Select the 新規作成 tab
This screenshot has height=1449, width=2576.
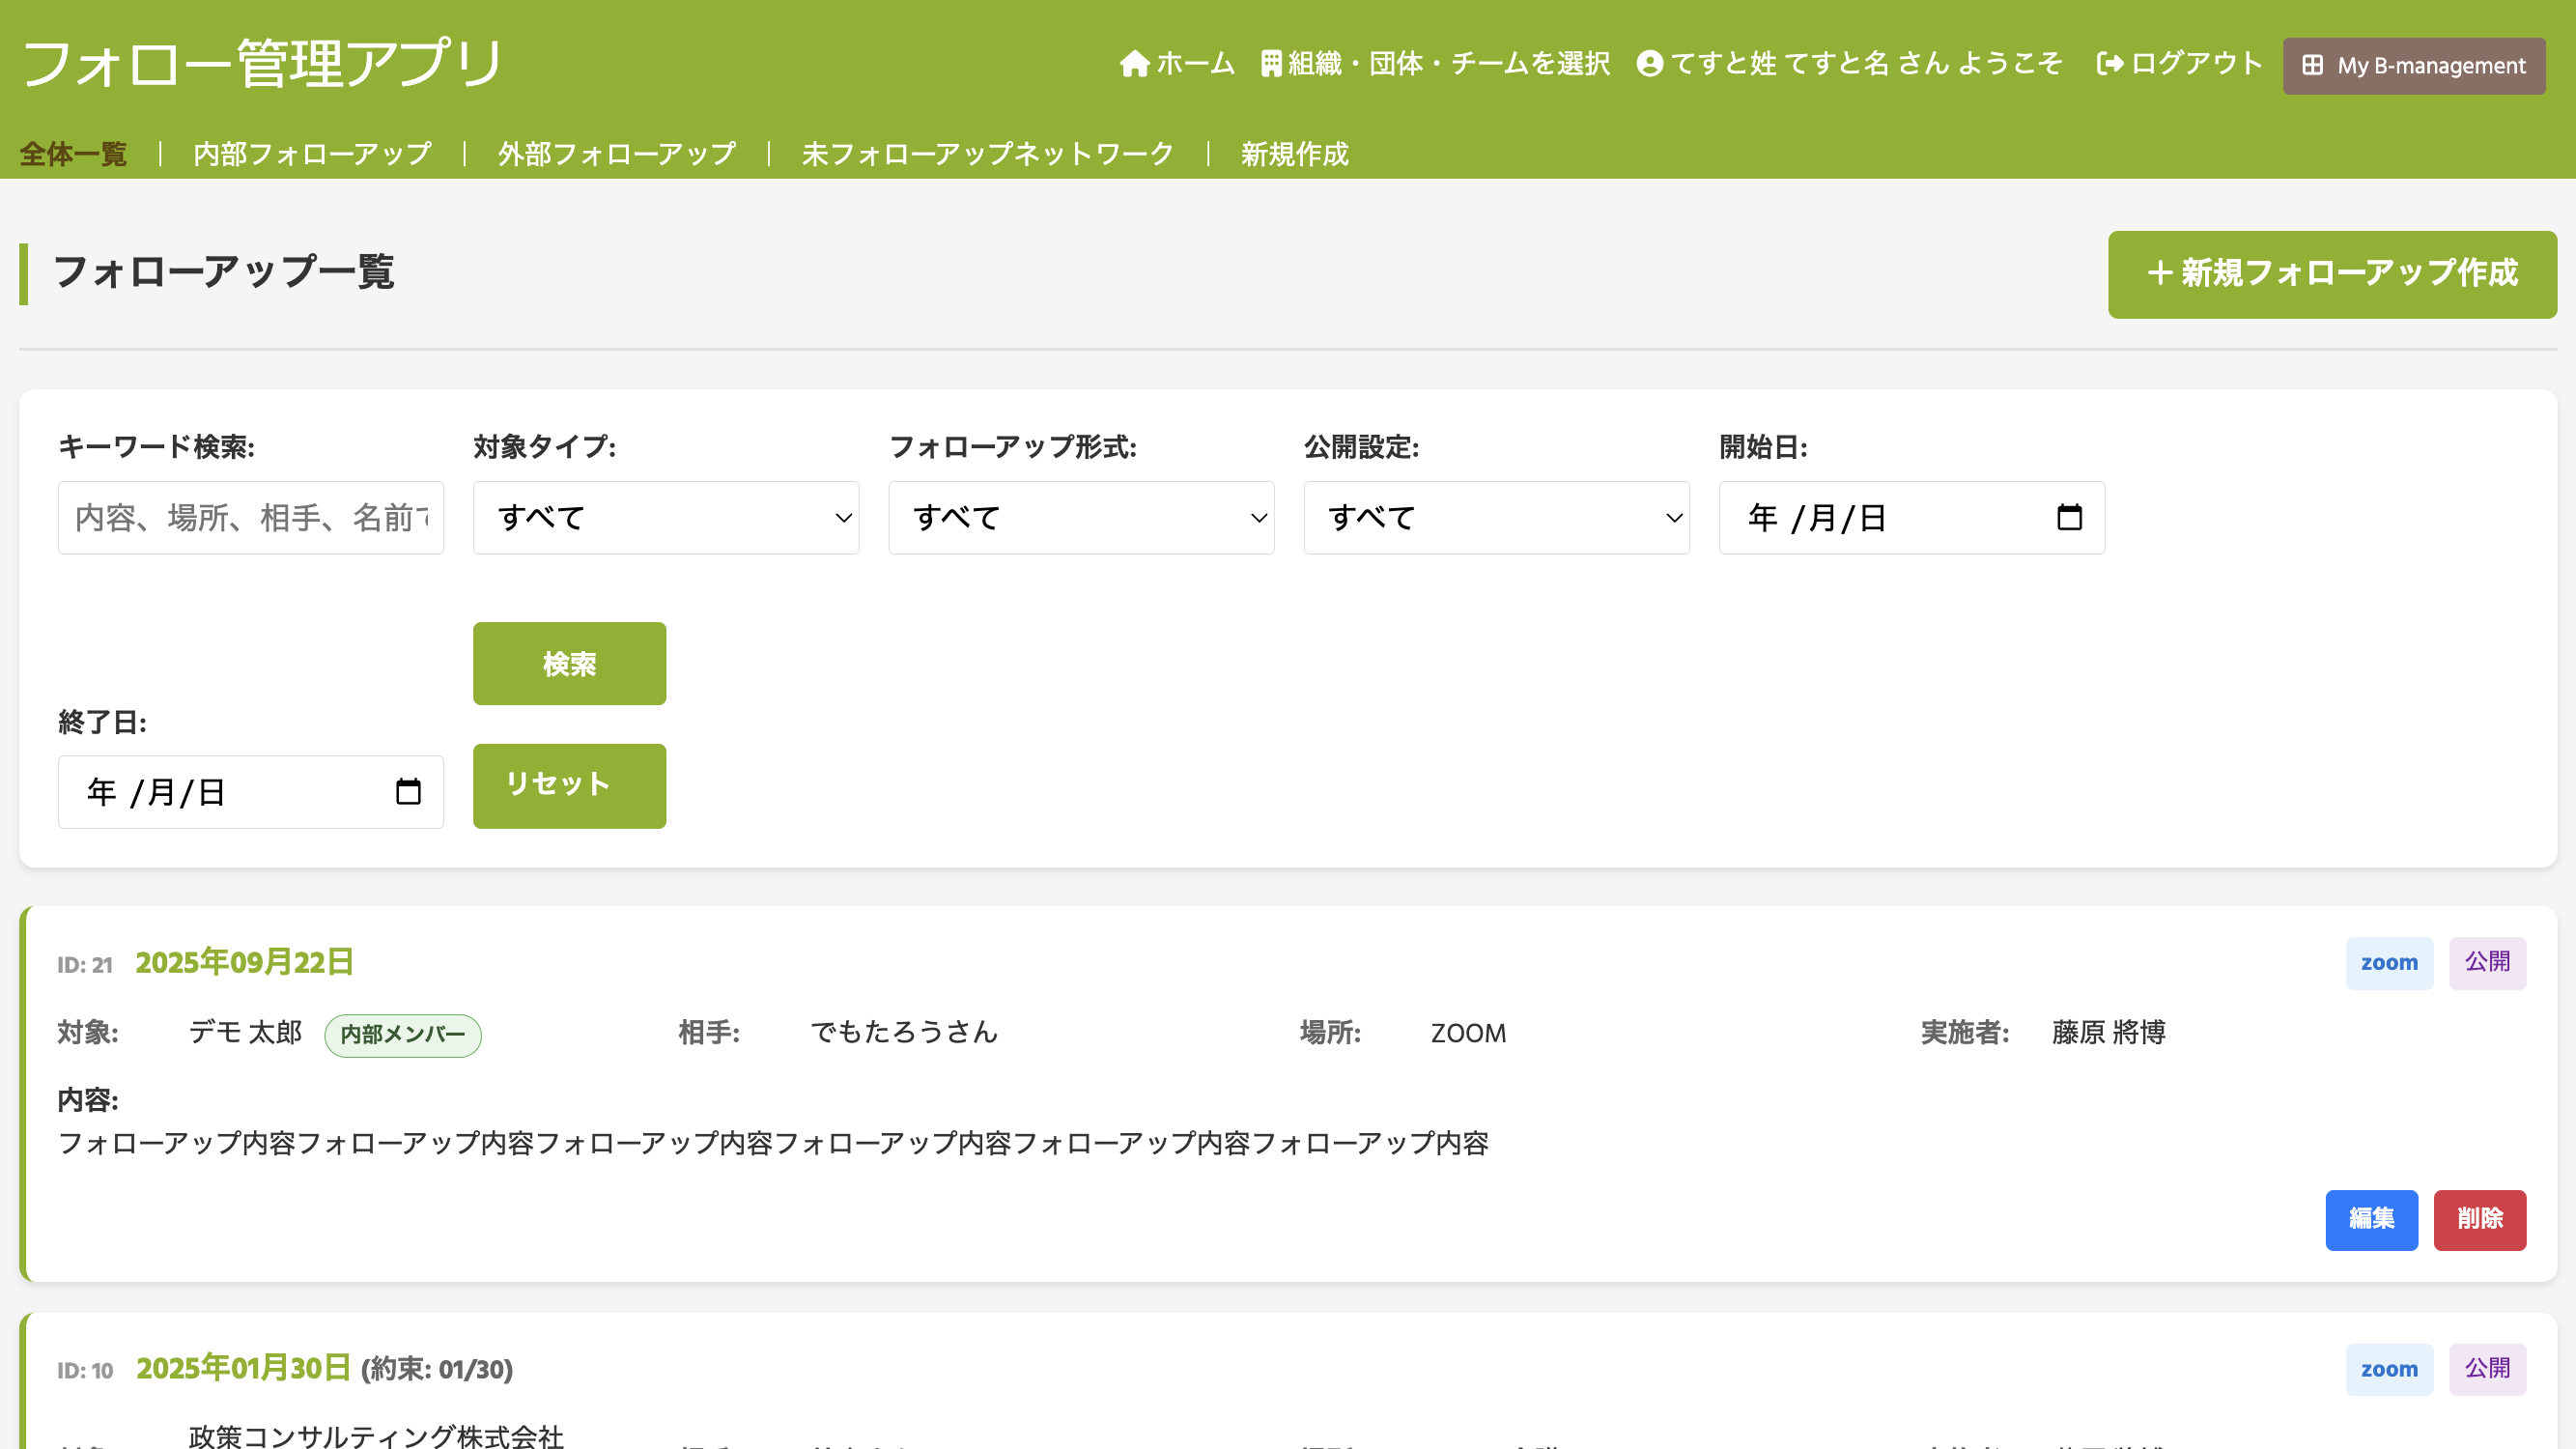point(1294,154)
